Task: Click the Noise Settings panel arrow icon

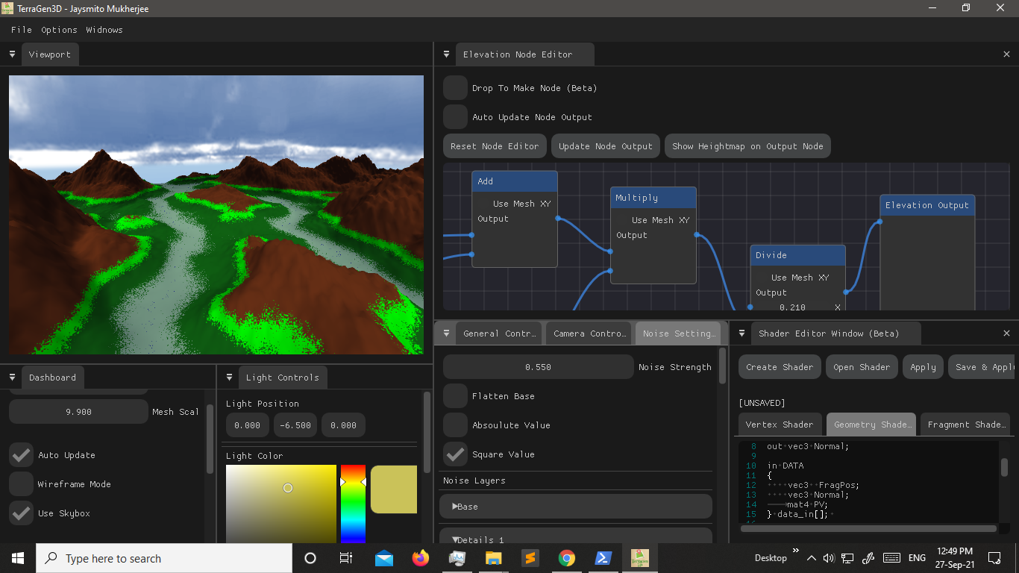Action: click(446, 333)
